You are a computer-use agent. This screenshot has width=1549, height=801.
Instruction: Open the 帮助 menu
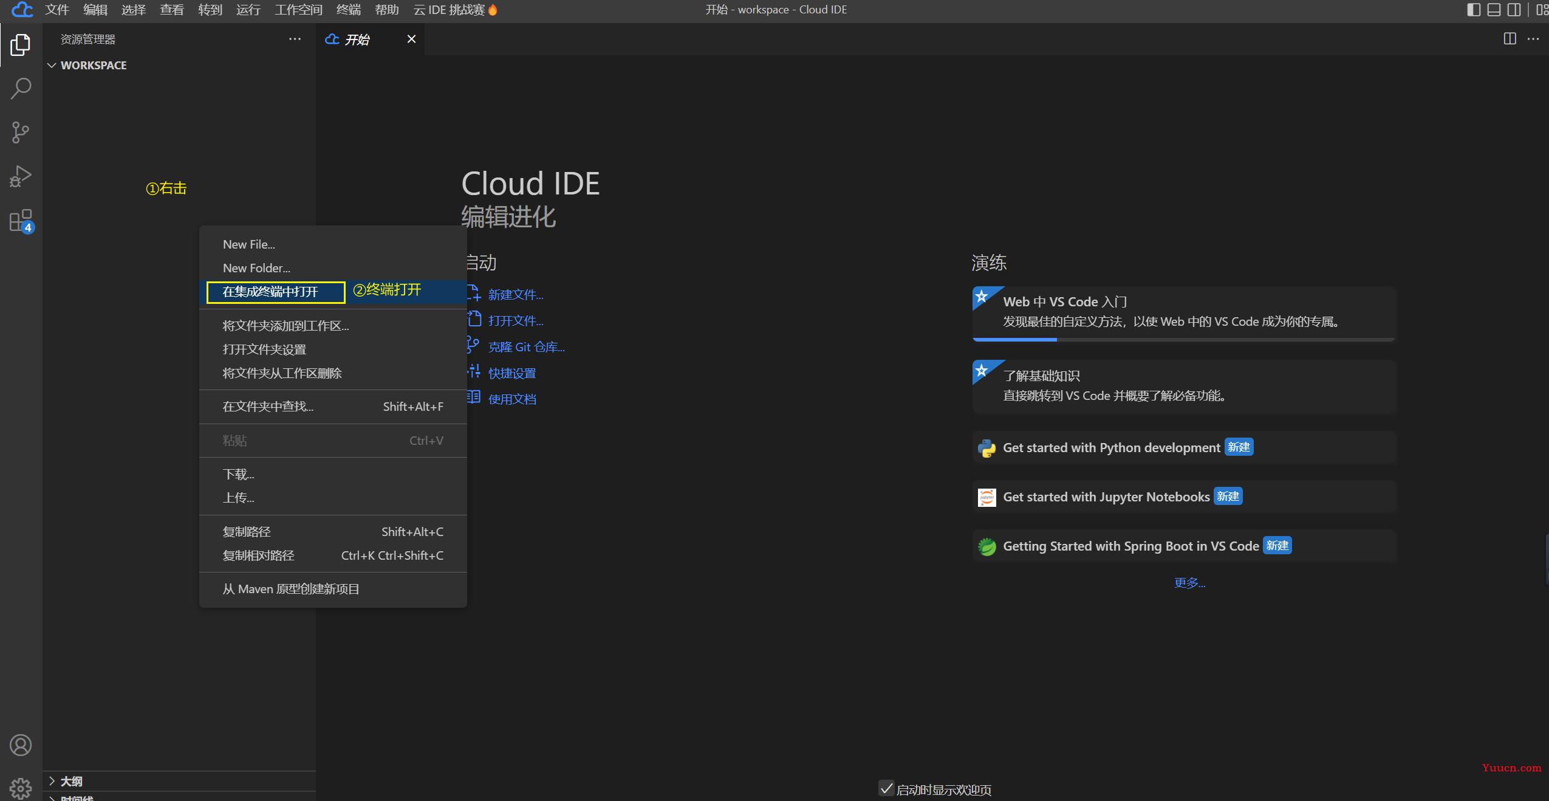(387, 10)
